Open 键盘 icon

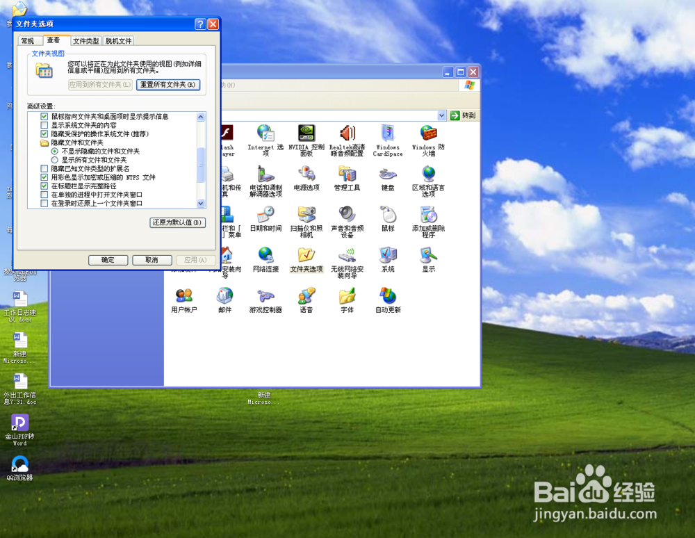pos(388,178)
